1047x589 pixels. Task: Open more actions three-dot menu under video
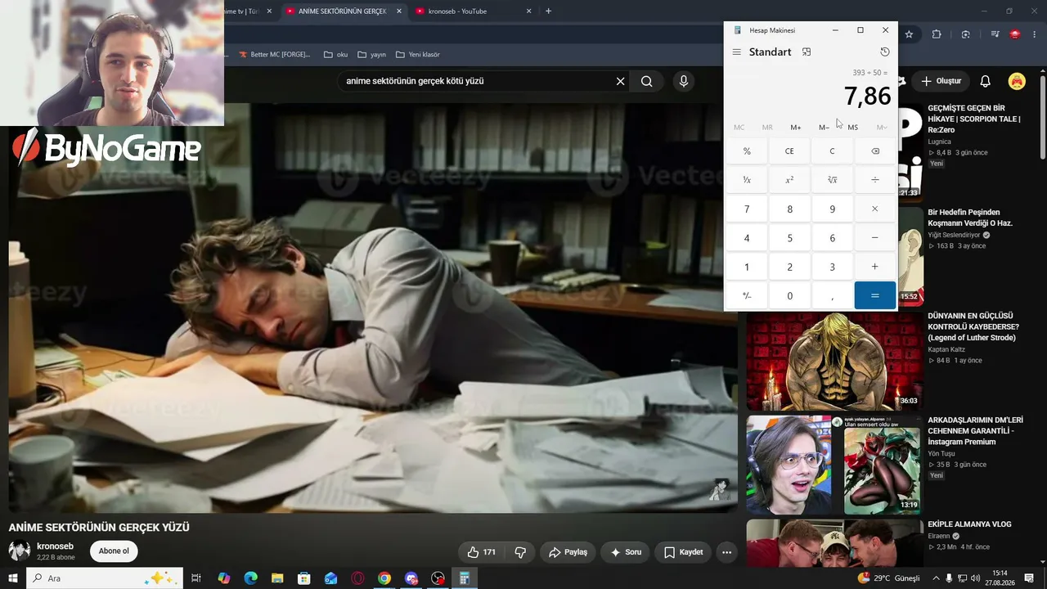726,552
